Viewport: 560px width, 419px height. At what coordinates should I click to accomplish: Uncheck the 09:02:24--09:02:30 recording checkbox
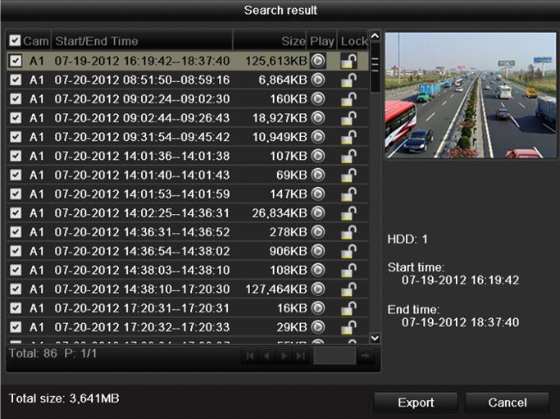click(x=16, y=98)
